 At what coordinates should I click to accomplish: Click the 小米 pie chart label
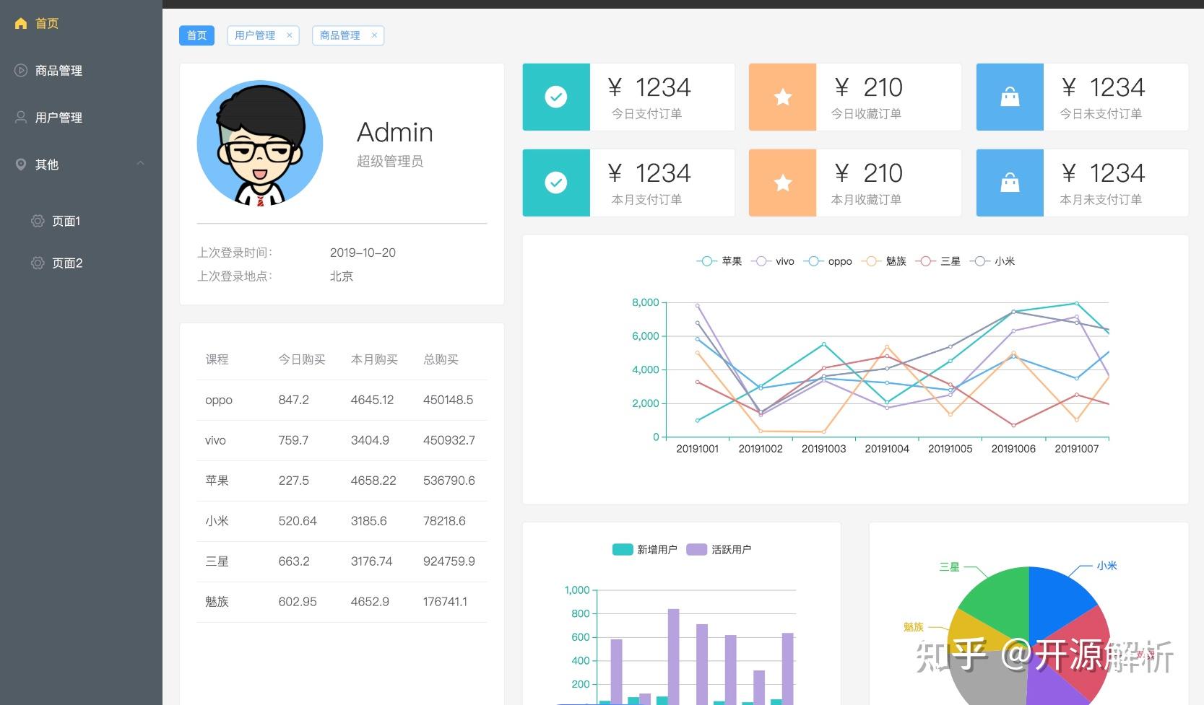(x=1106, y=566)
